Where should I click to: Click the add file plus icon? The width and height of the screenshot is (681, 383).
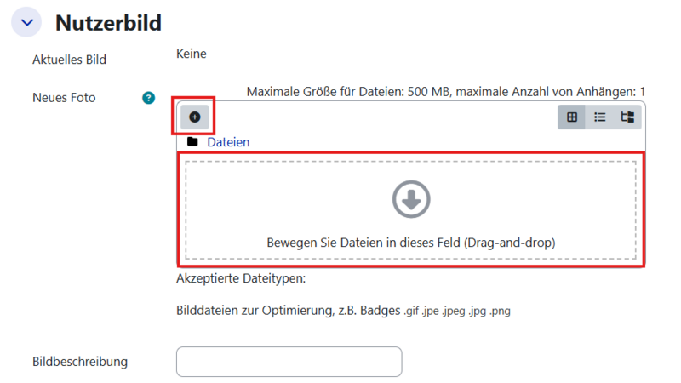coord(194,117)
